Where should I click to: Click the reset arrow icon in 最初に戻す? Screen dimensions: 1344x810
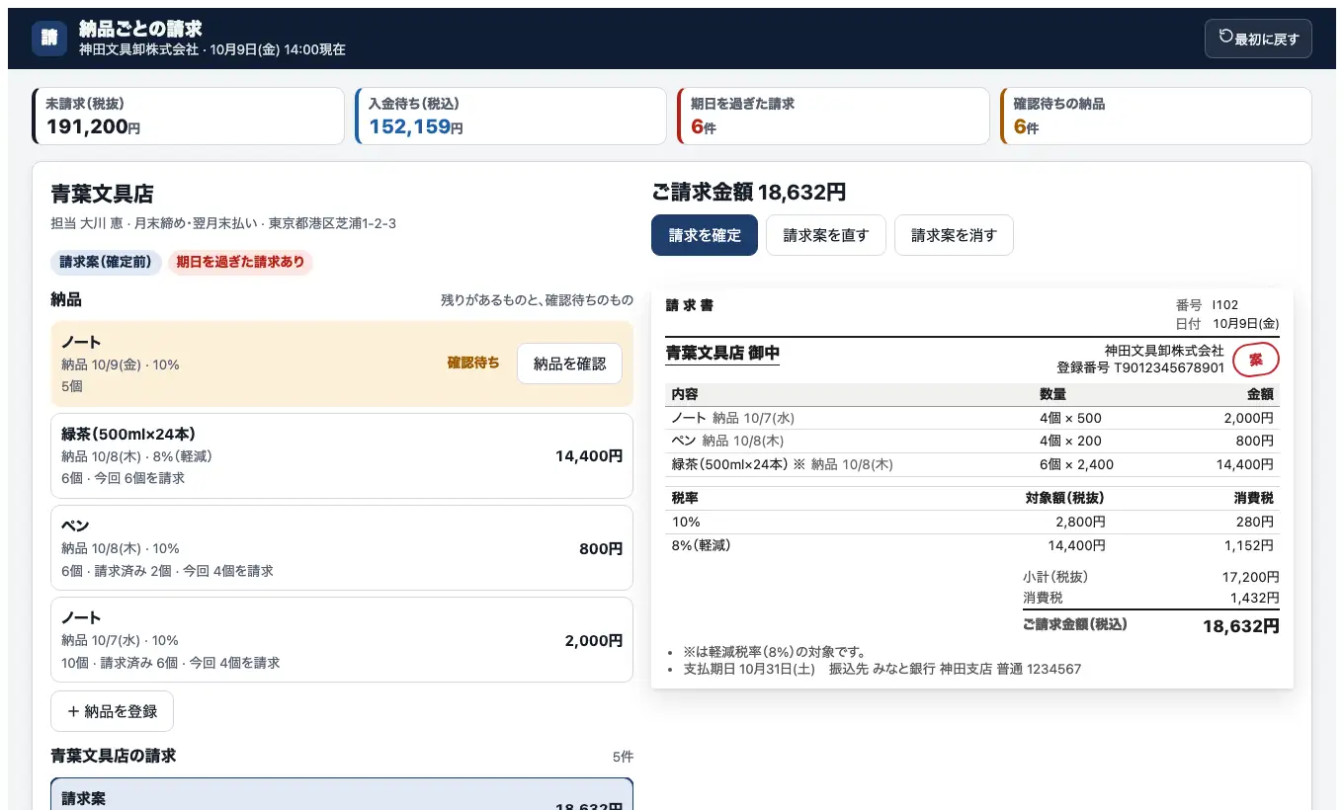(x=1225, y=38)
